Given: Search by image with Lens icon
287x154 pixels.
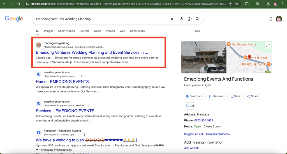Looking at the screenshot, I should click(x=190, y=19).
